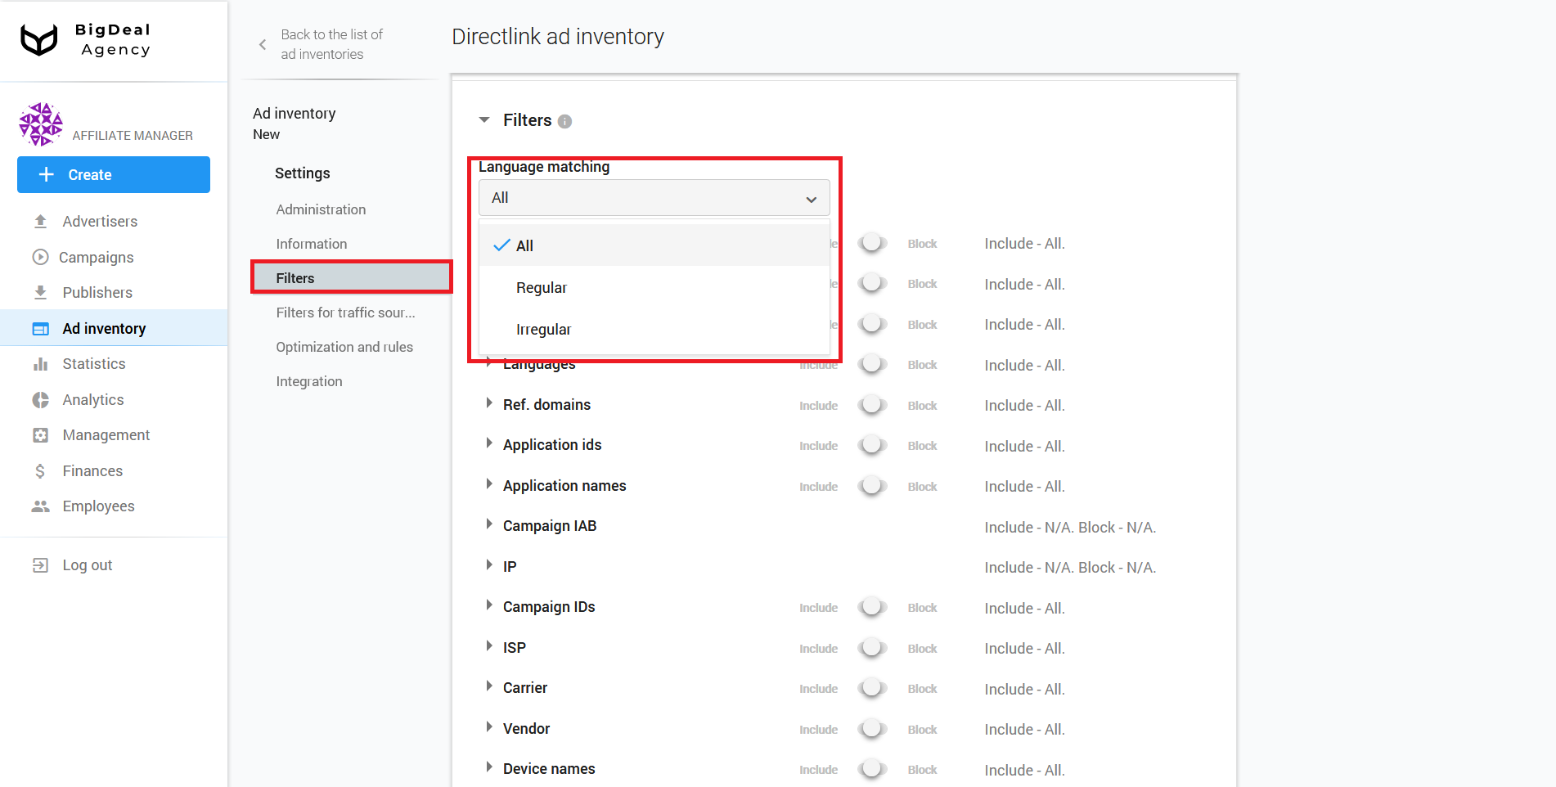This screenshot has width=1556, height=787.
Task: Toggle the Carrier filter switch
Action: [872, 688]
